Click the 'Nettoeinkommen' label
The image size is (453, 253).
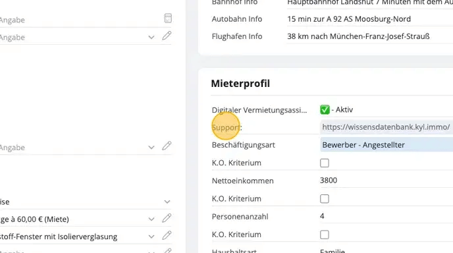pos(243,181)
